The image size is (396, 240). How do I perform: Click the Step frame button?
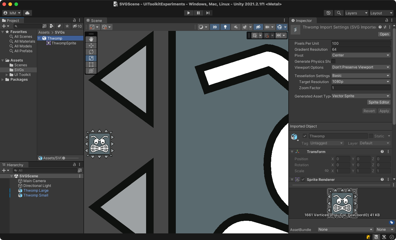[208, 13]
